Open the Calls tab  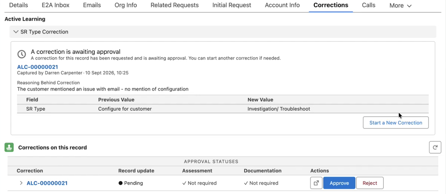tap(369, 5)
